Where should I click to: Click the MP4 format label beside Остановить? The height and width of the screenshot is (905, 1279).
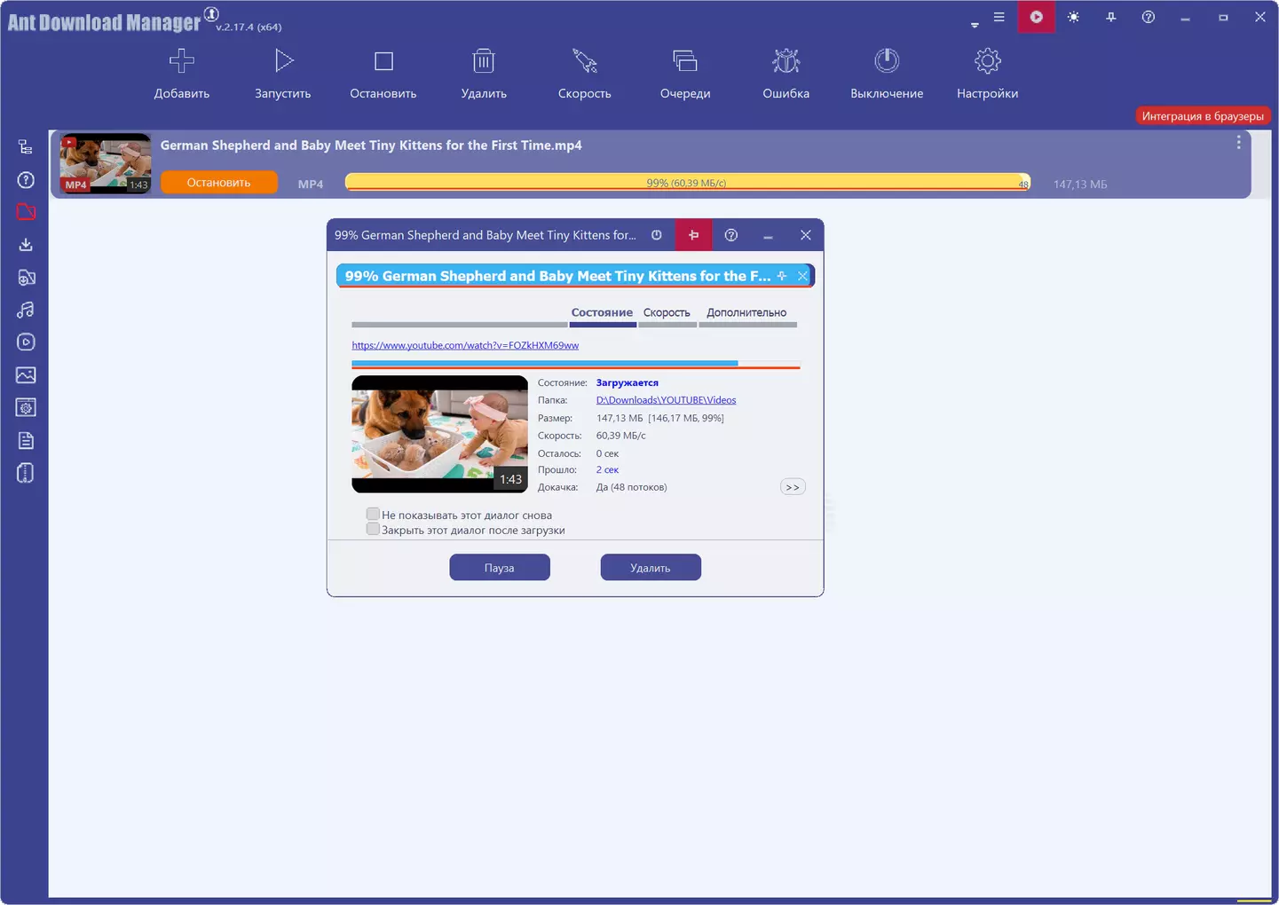[311, 184]
